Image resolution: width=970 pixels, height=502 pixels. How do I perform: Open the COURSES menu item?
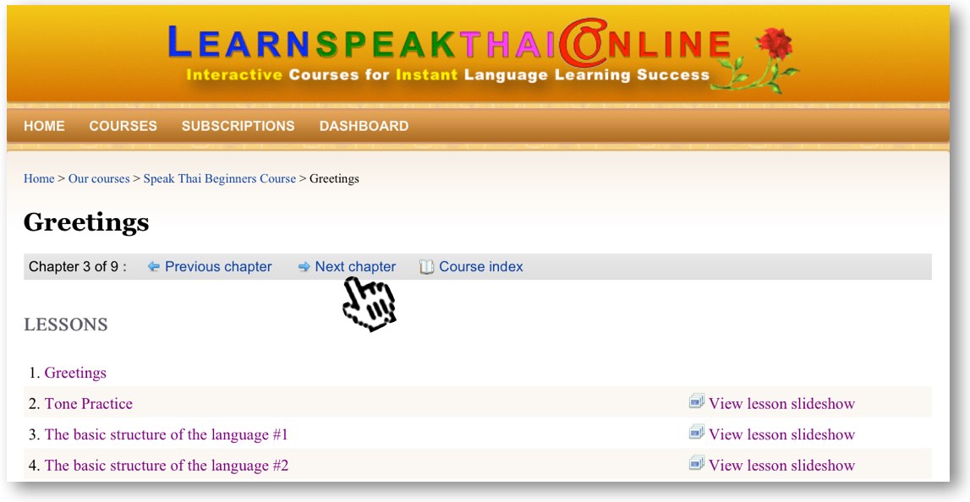[123, 126]
